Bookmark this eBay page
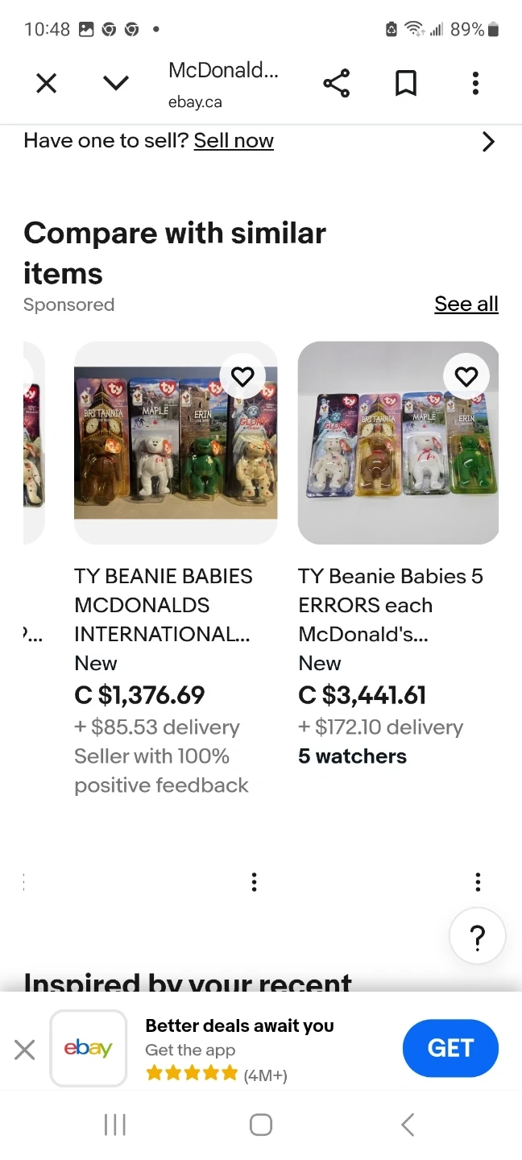 pos(406,83)
